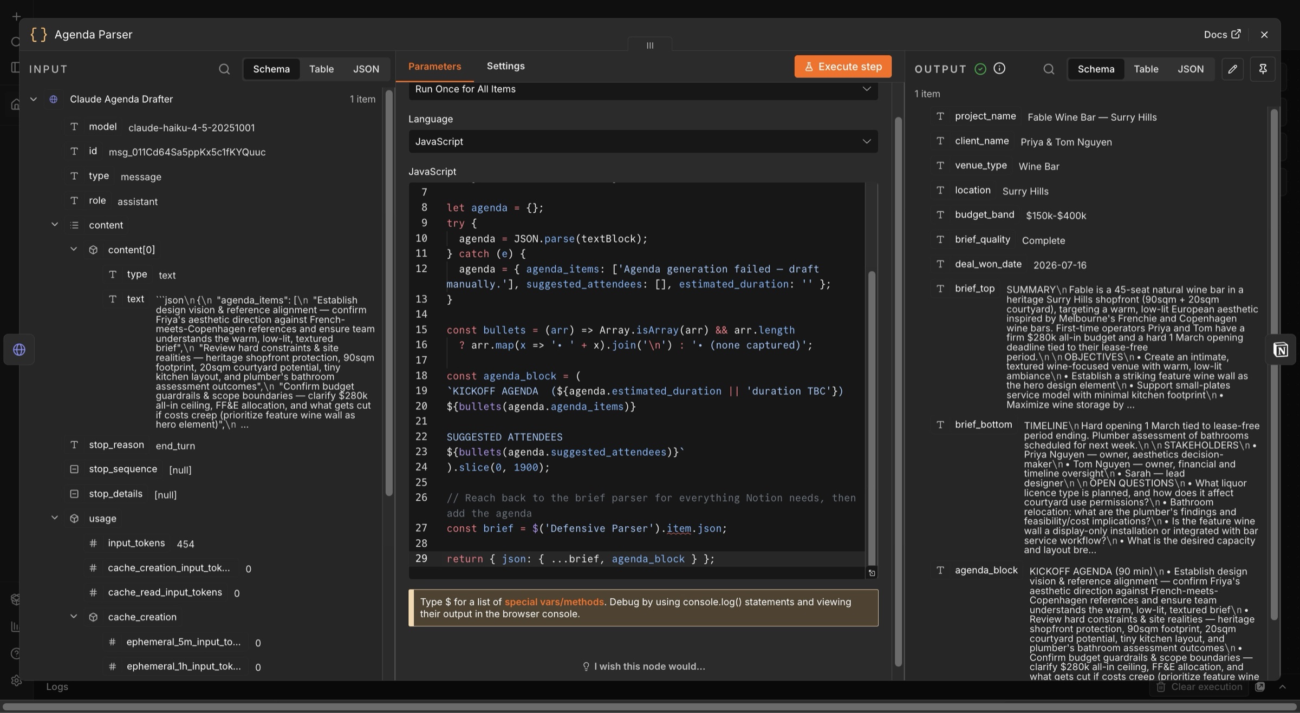This screenshot has height=713, width=1300.
Task: Click the budget_band value $150k-$400k
Action: tap(1056, 215)
